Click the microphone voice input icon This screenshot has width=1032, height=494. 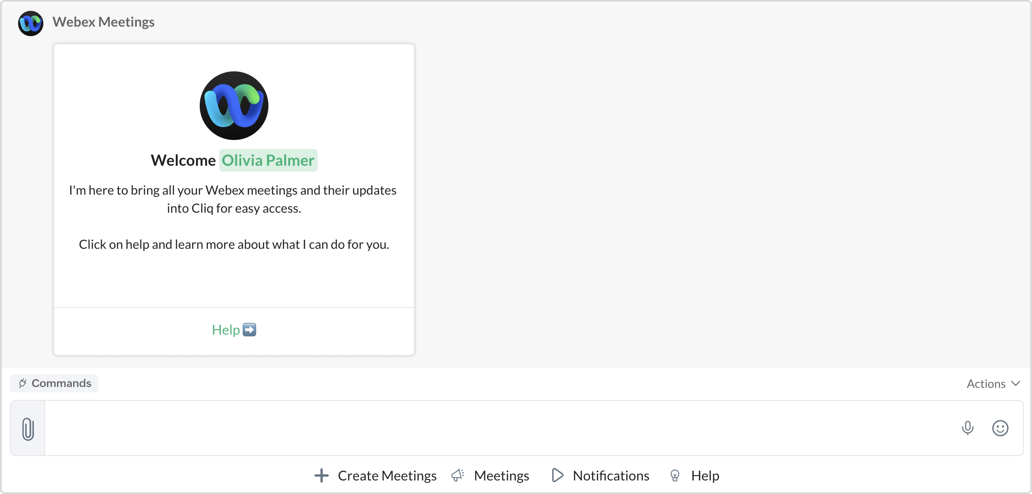coord(967,428)
